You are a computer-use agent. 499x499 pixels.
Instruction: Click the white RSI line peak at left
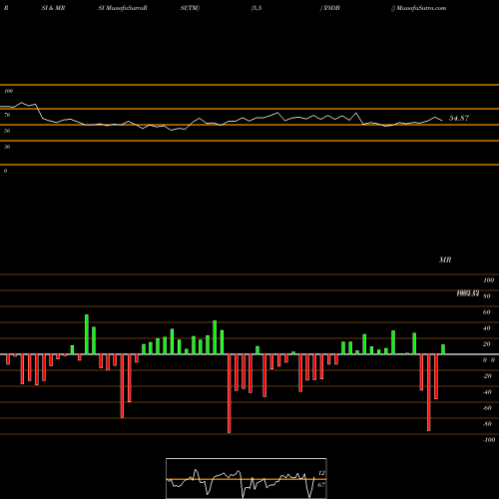[x=22, y=103]
